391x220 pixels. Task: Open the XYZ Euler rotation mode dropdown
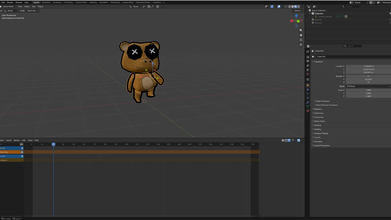(368, 86)
